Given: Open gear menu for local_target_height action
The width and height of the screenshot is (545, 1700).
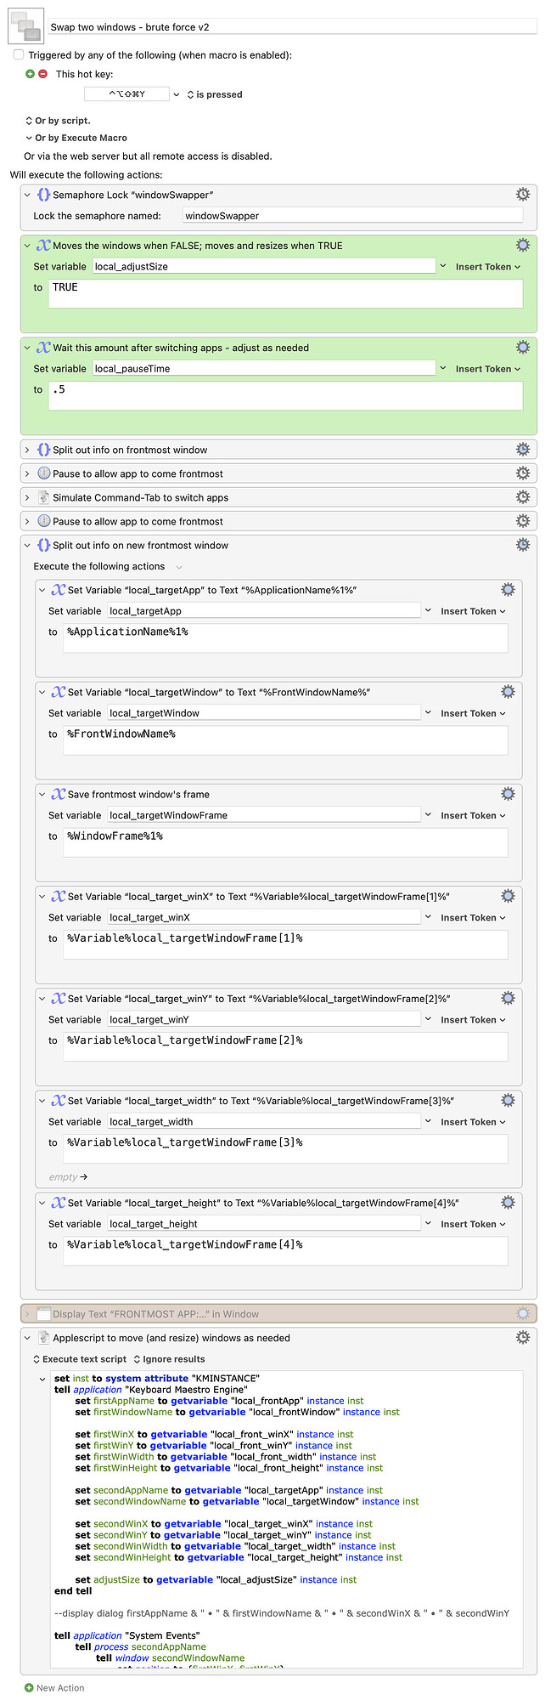Looking at the screenshot, I should click(508, 1202).
